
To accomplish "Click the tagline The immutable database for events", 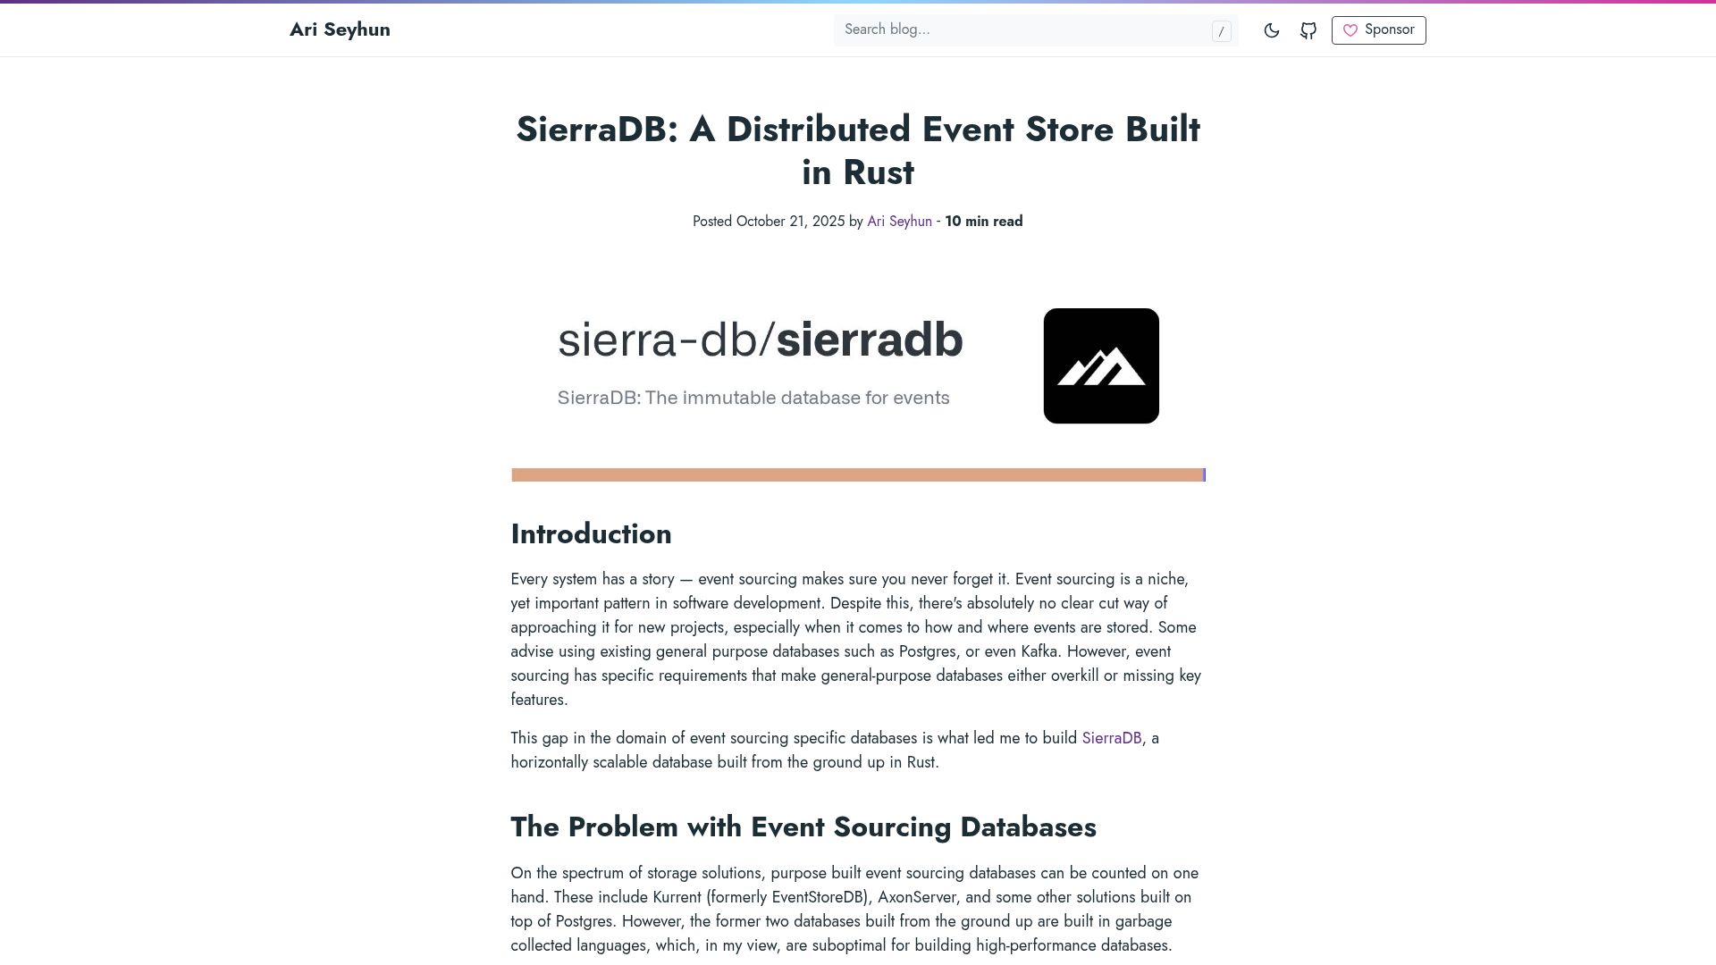I will [x=753, y=398].
